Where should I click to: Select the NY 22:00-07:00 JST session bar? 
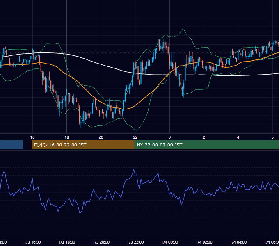pyautogui.click(x=206, y=145)
